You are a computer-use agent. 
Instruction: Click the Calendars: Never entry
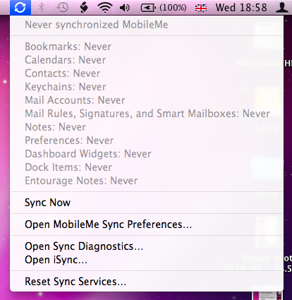click(x=147, y=60)
